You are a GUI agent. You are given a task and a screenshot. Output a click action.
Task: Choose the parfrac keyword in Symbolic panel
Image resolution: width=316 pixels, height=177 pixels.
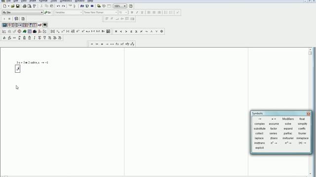tap(288, 133)
